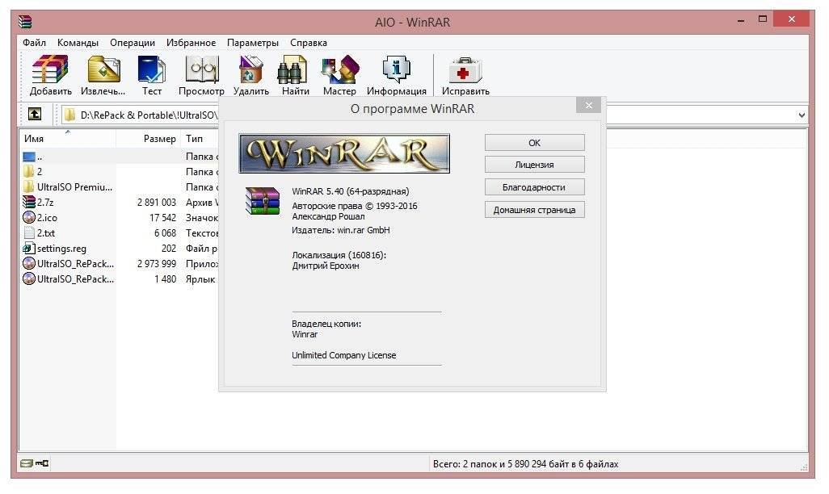Select the parent folder '..' row

click(120, 156)
